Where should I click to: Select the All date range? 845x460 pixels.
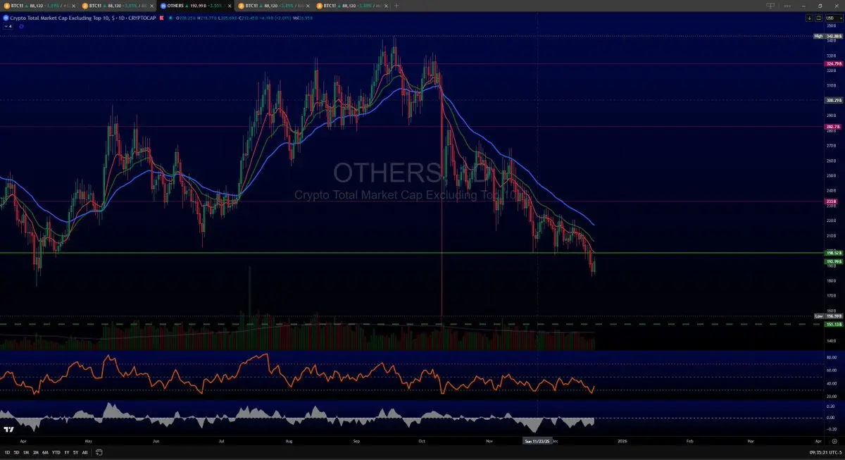point(85,452)
